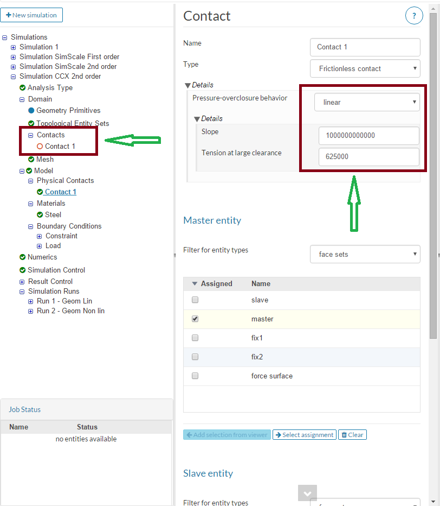Collapse the Materials node

(30, 204)
